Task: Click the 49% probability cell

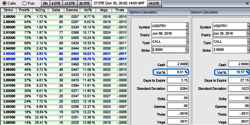Action: [28, 64]
